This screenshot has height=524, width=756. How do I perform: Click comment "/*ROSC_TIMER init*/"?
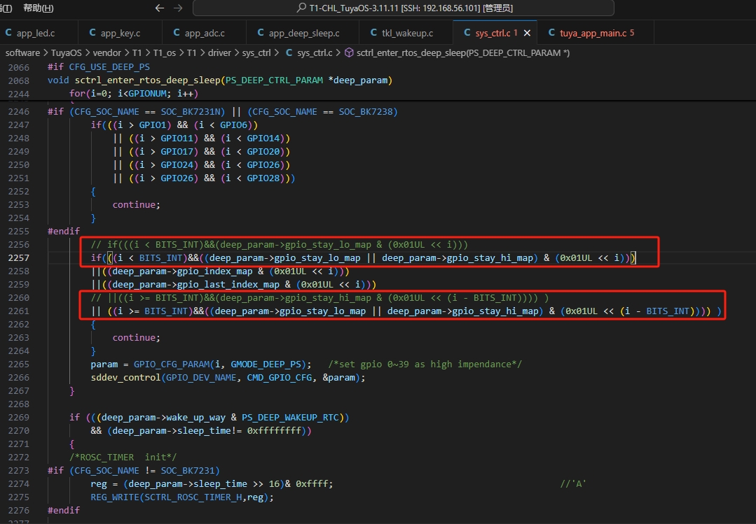123,458
